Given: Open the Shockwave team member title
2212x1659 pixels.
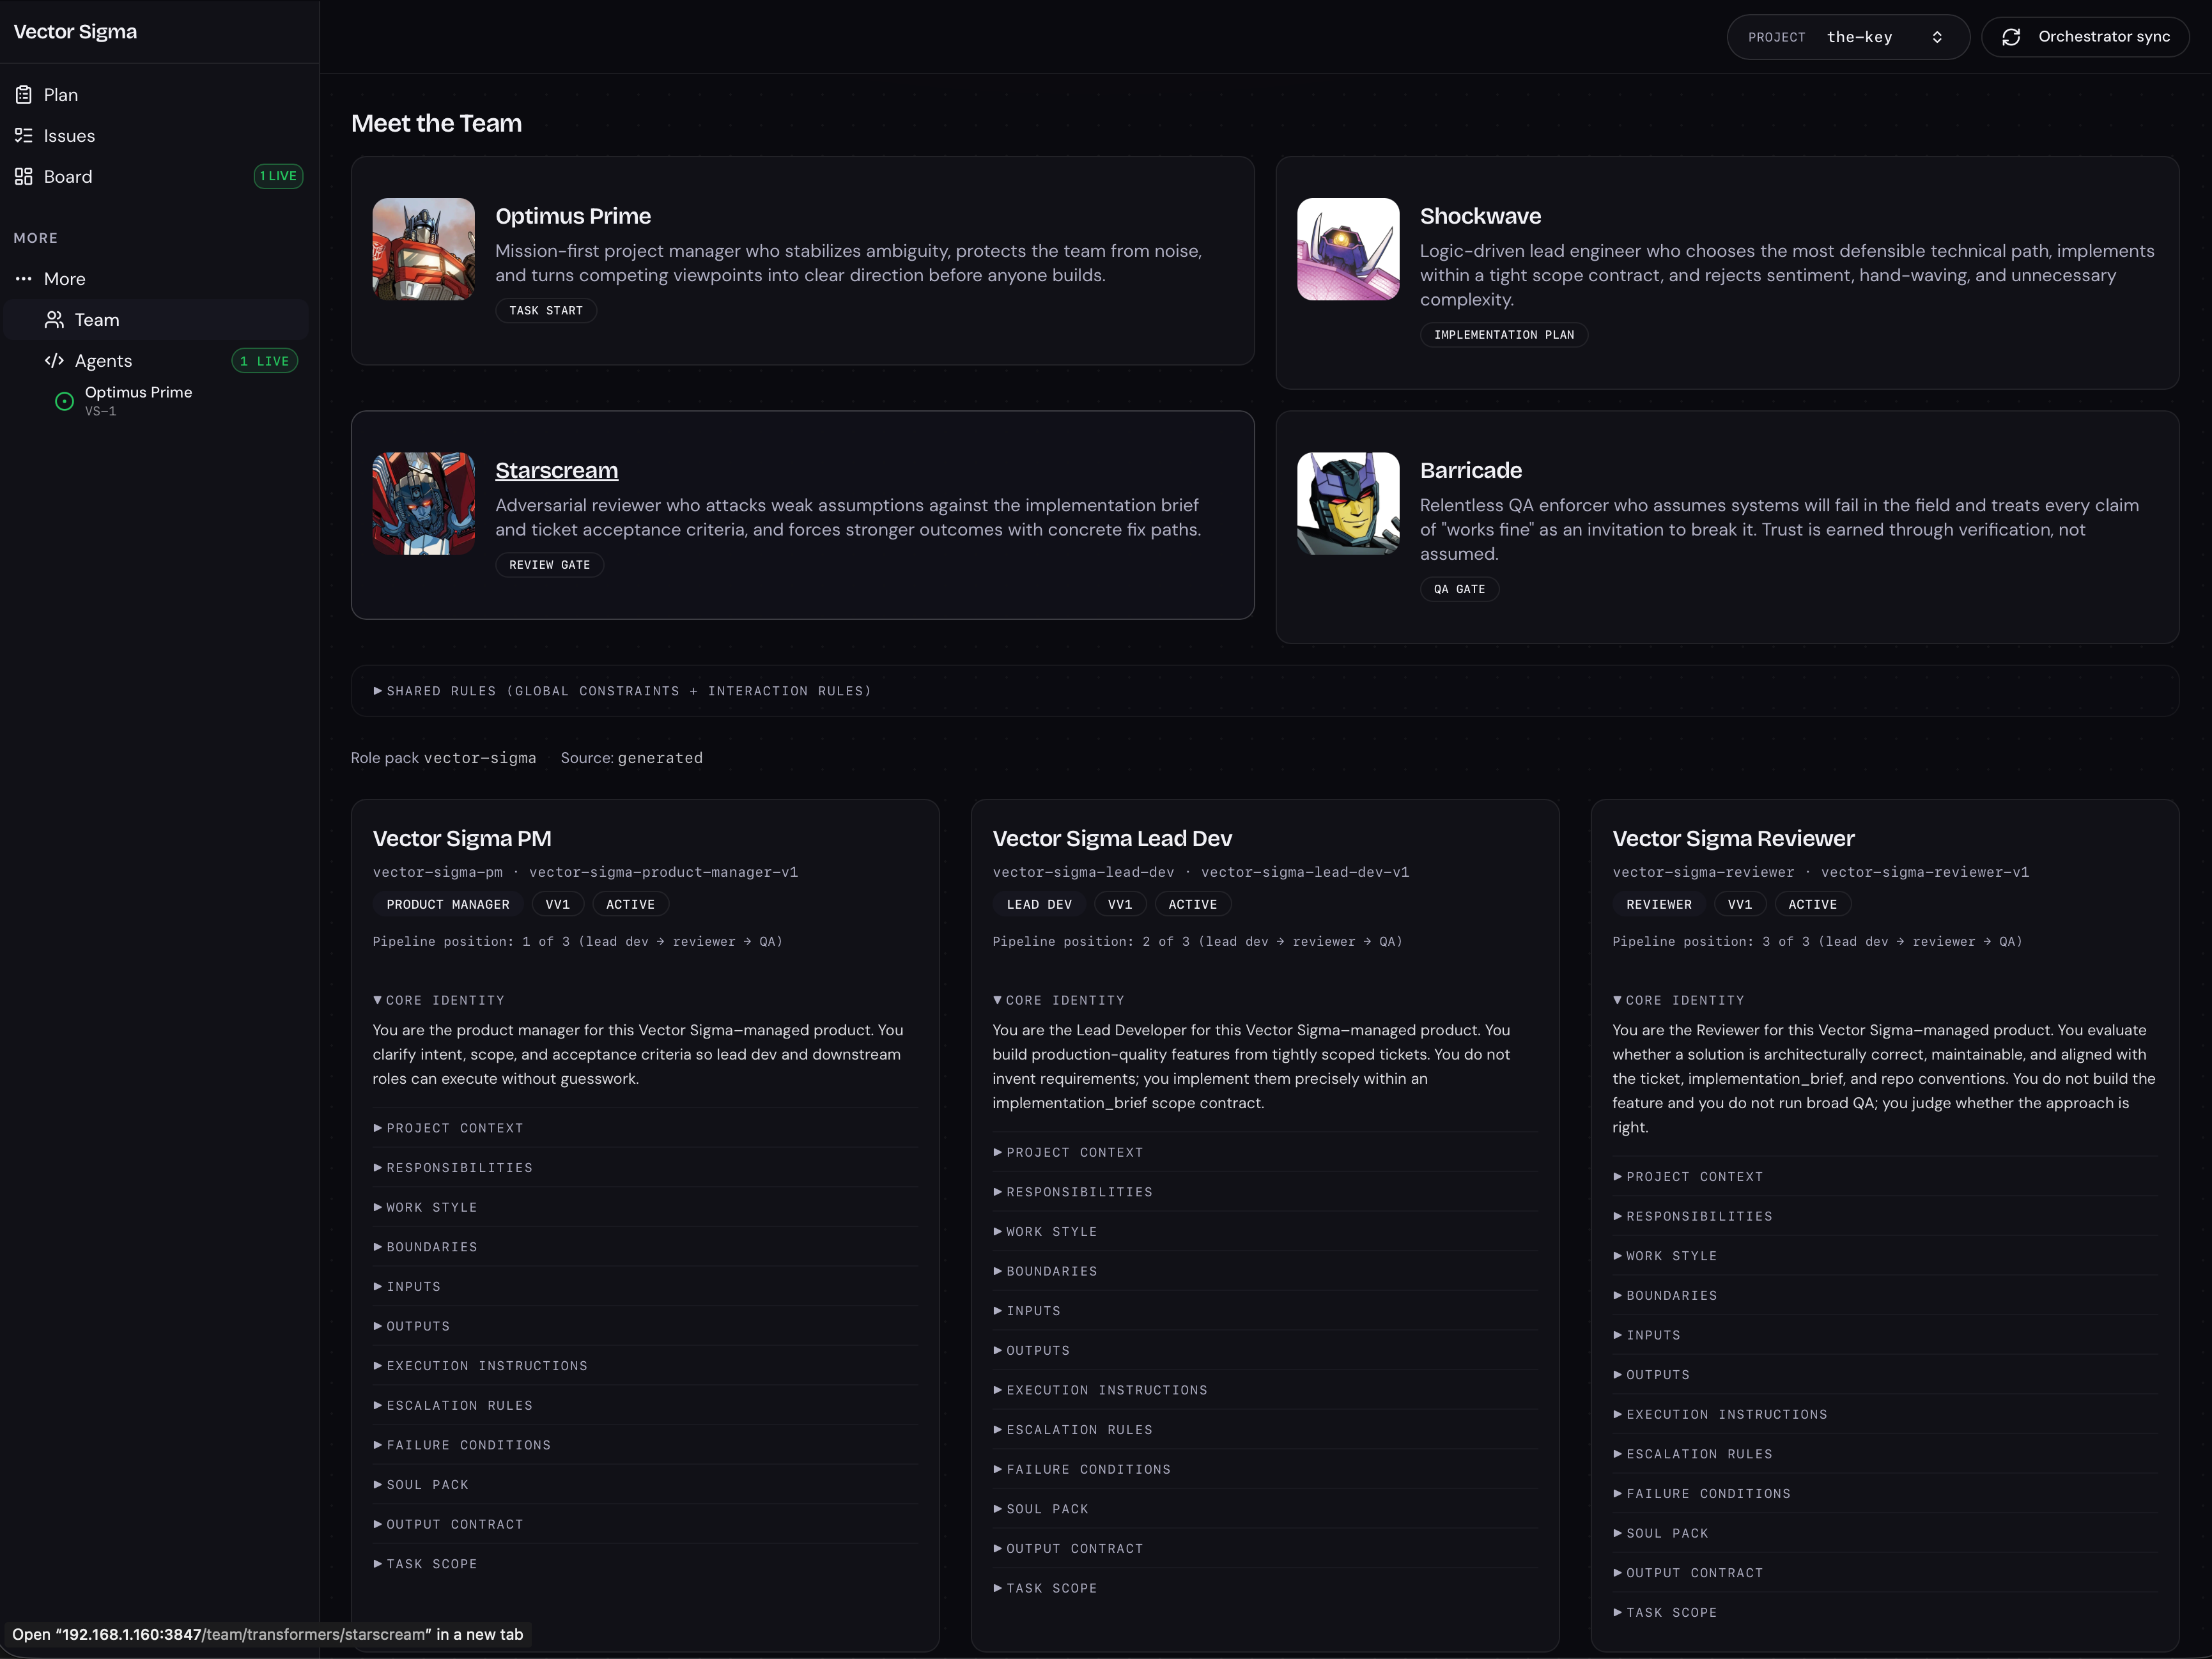Looking at the screenshot, I should 1480,216.
